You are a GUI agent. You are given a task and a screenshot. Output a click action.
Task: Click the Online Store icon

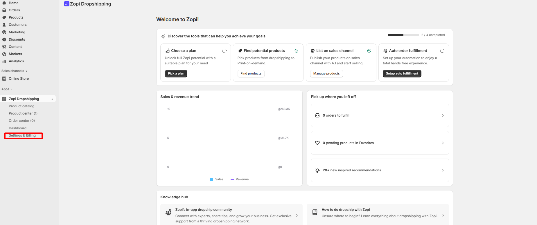pyautogui.click(x=4, y=79)
